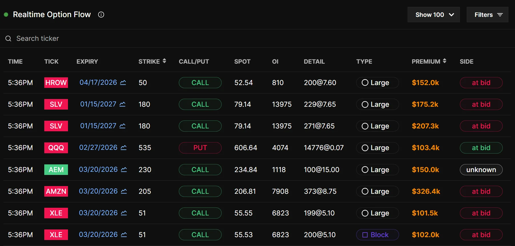Open chart icon for AMZN 03/20/2026

(x=124, y=191)
